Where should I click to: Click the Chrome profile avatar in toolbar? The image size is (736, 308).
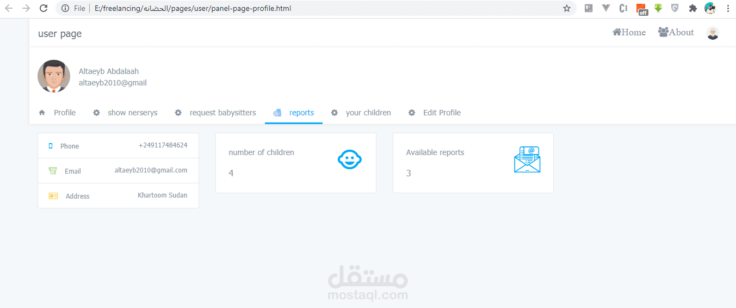tap(710, 8)
